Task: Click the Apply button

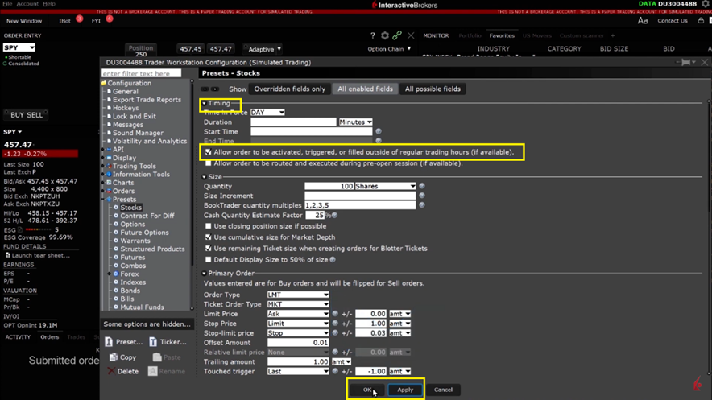Action: click(405, 390)
